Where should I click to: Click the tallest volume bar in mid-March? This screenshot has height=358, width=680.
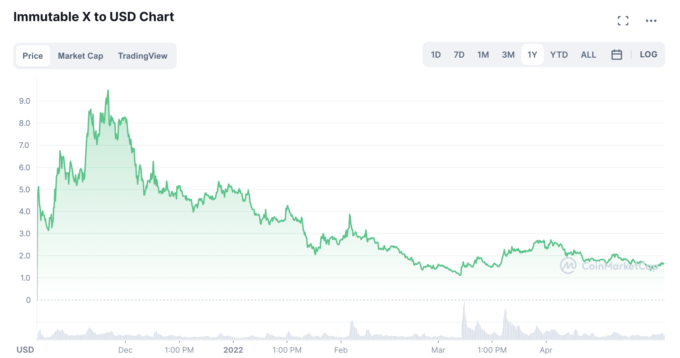(x=464, y=320)
